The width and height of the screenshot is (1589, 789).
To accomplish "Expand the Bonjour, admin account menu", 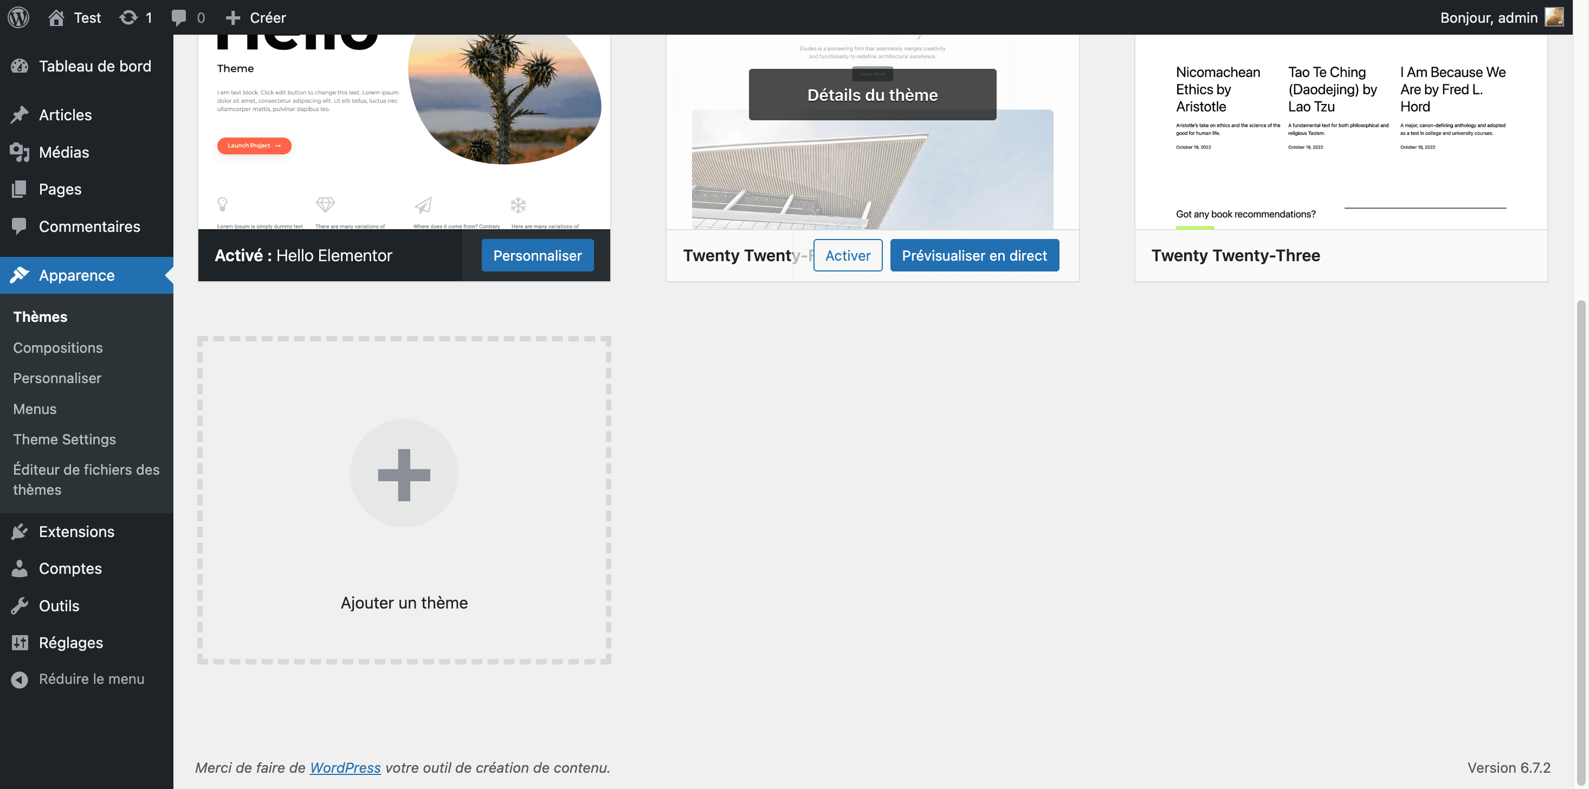I will tap(1501, 17).
